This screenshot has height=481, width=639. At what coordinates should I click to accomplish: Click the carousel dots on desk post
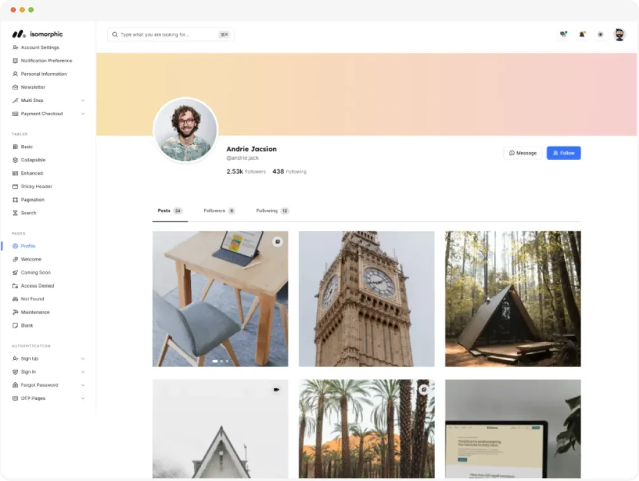pyautogui.click(x=221, y=361)
